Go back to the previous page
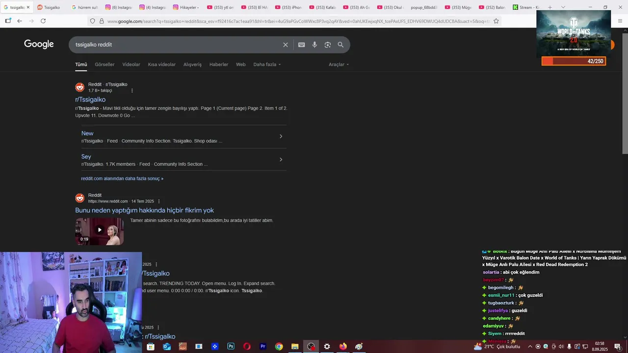 pos(20,21)
